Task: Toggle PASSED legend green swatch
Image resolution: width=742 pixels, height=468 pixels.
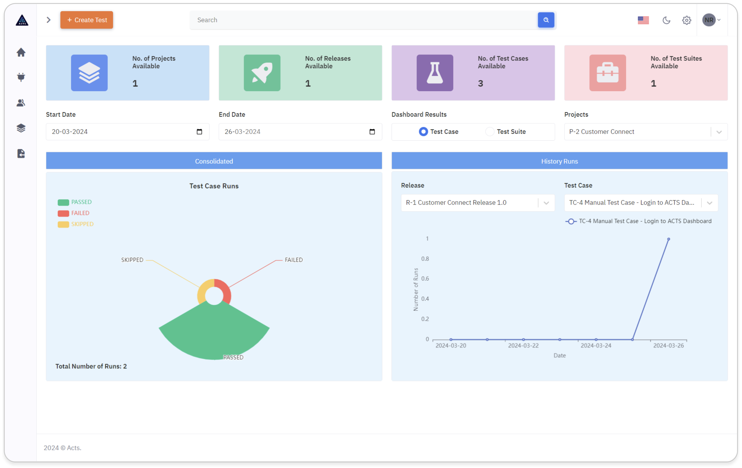Action: [63, 202]
